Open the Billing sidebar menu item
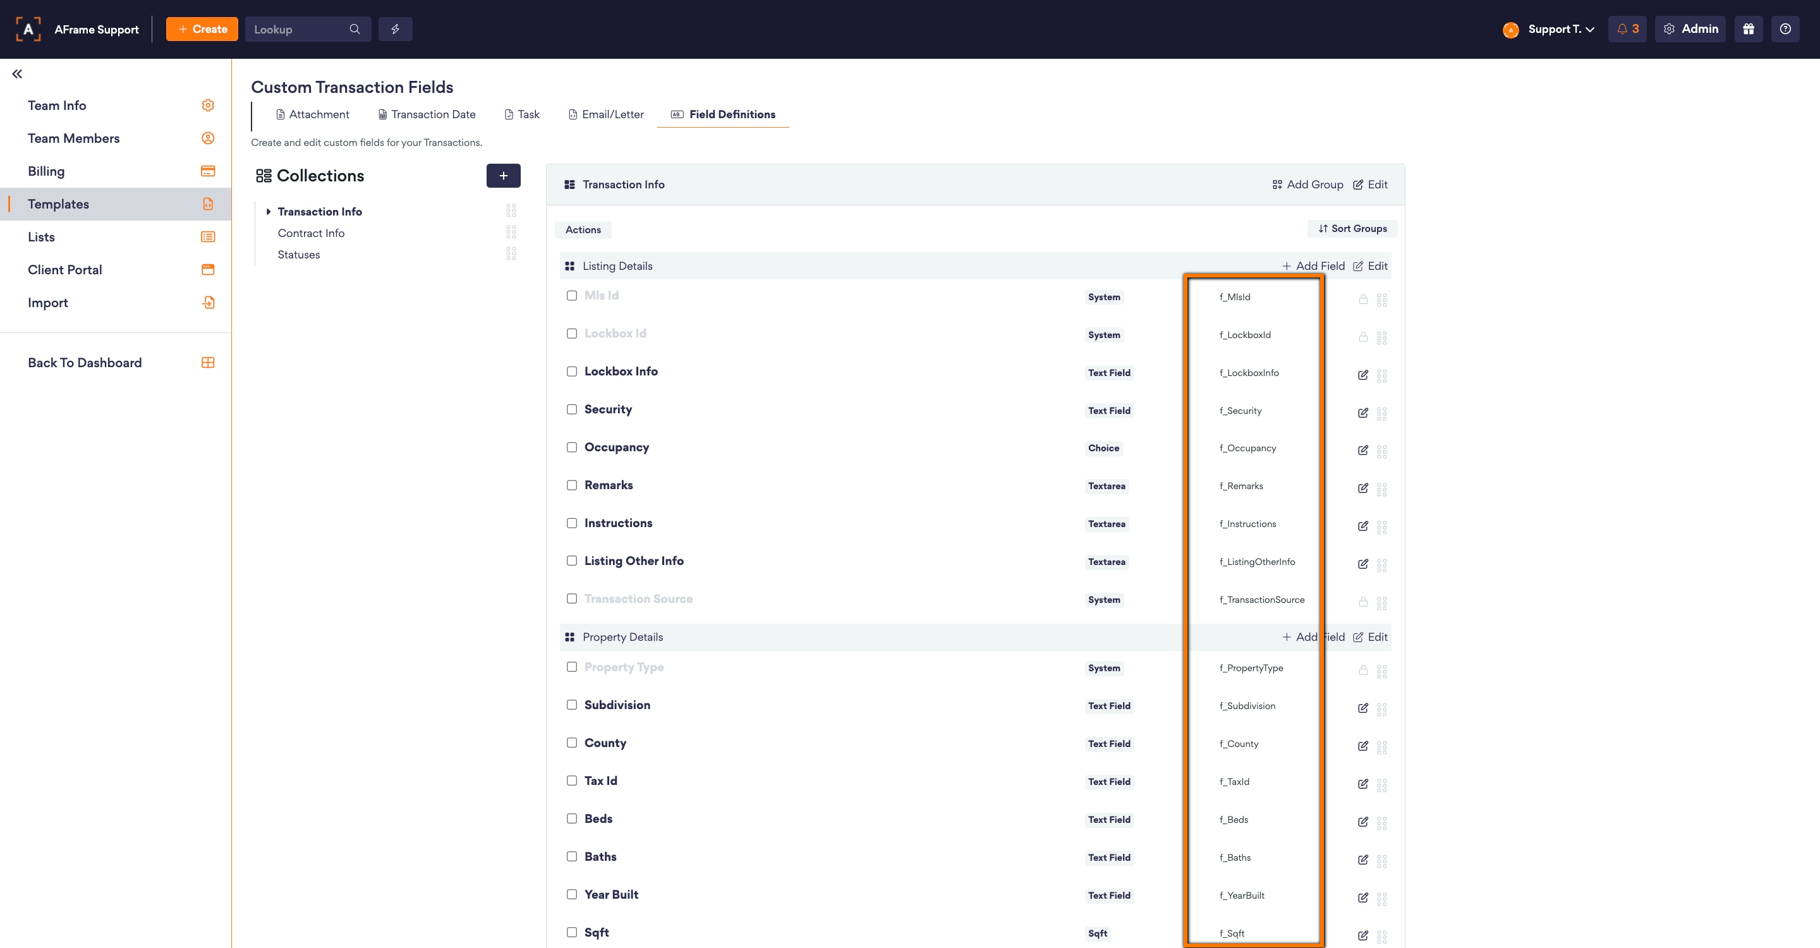Viewport: 1820px width, 948px height. [46, 172]
